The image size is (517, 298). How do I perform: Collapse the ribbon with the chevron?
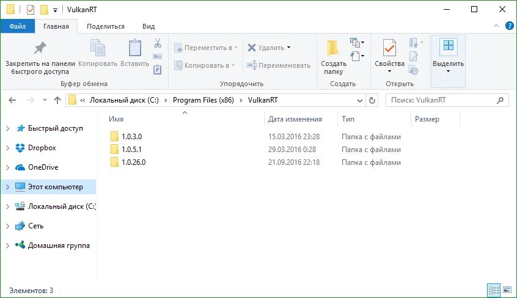496,26
